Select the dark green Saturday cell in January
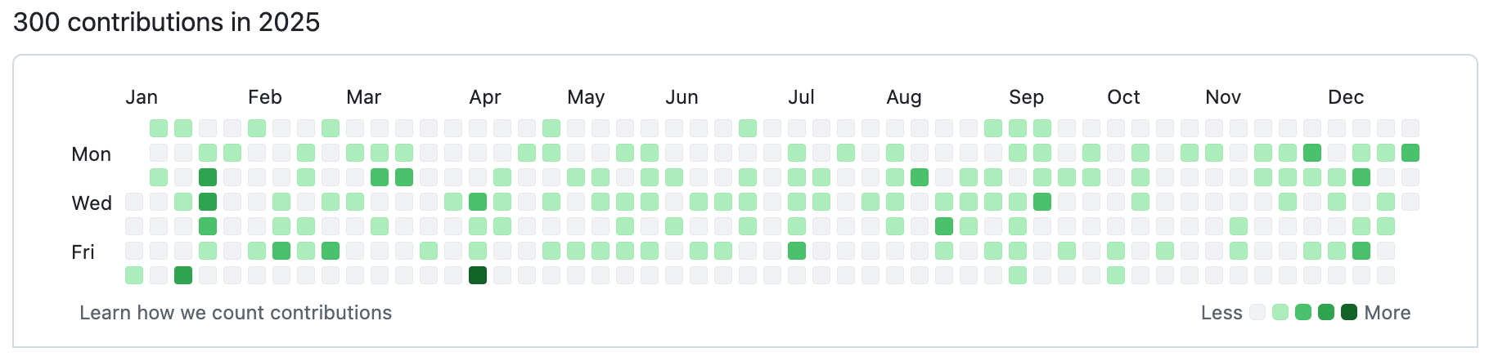1489x361 pixels. tap(183, 275)
